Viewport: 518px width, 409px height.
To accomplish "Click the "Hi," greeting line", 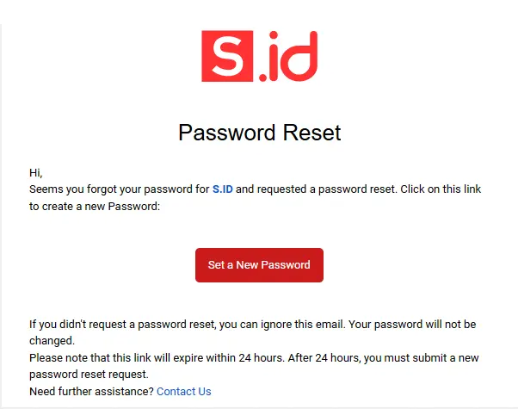I will coord(35,172).
